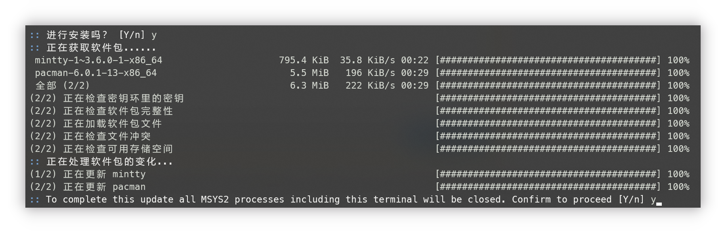
Task: Click the 6.3 MiB total size
Action: point(309,85)
